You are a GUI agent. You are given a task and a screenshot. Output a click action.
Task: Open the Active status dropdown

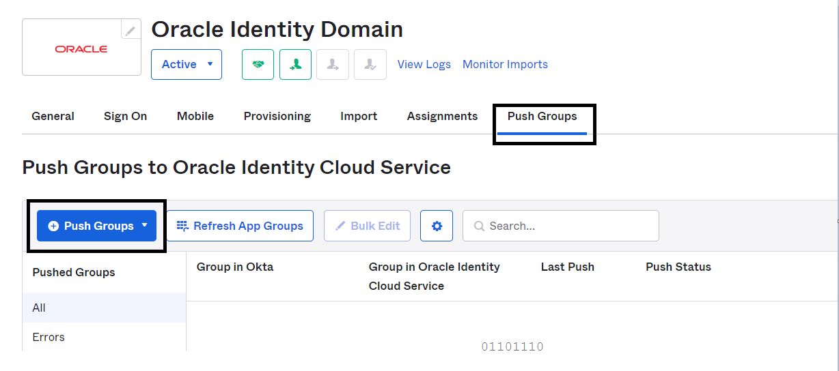187,64
